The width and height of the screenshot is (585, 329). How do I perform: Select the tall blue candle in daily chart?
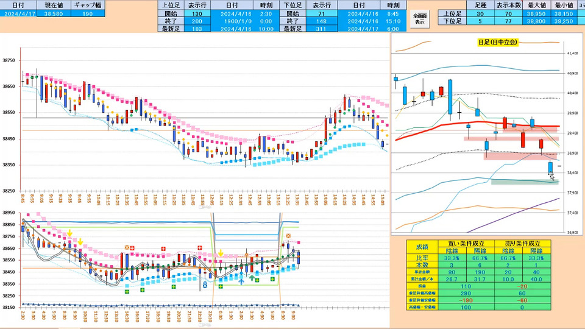pos(450,97)
